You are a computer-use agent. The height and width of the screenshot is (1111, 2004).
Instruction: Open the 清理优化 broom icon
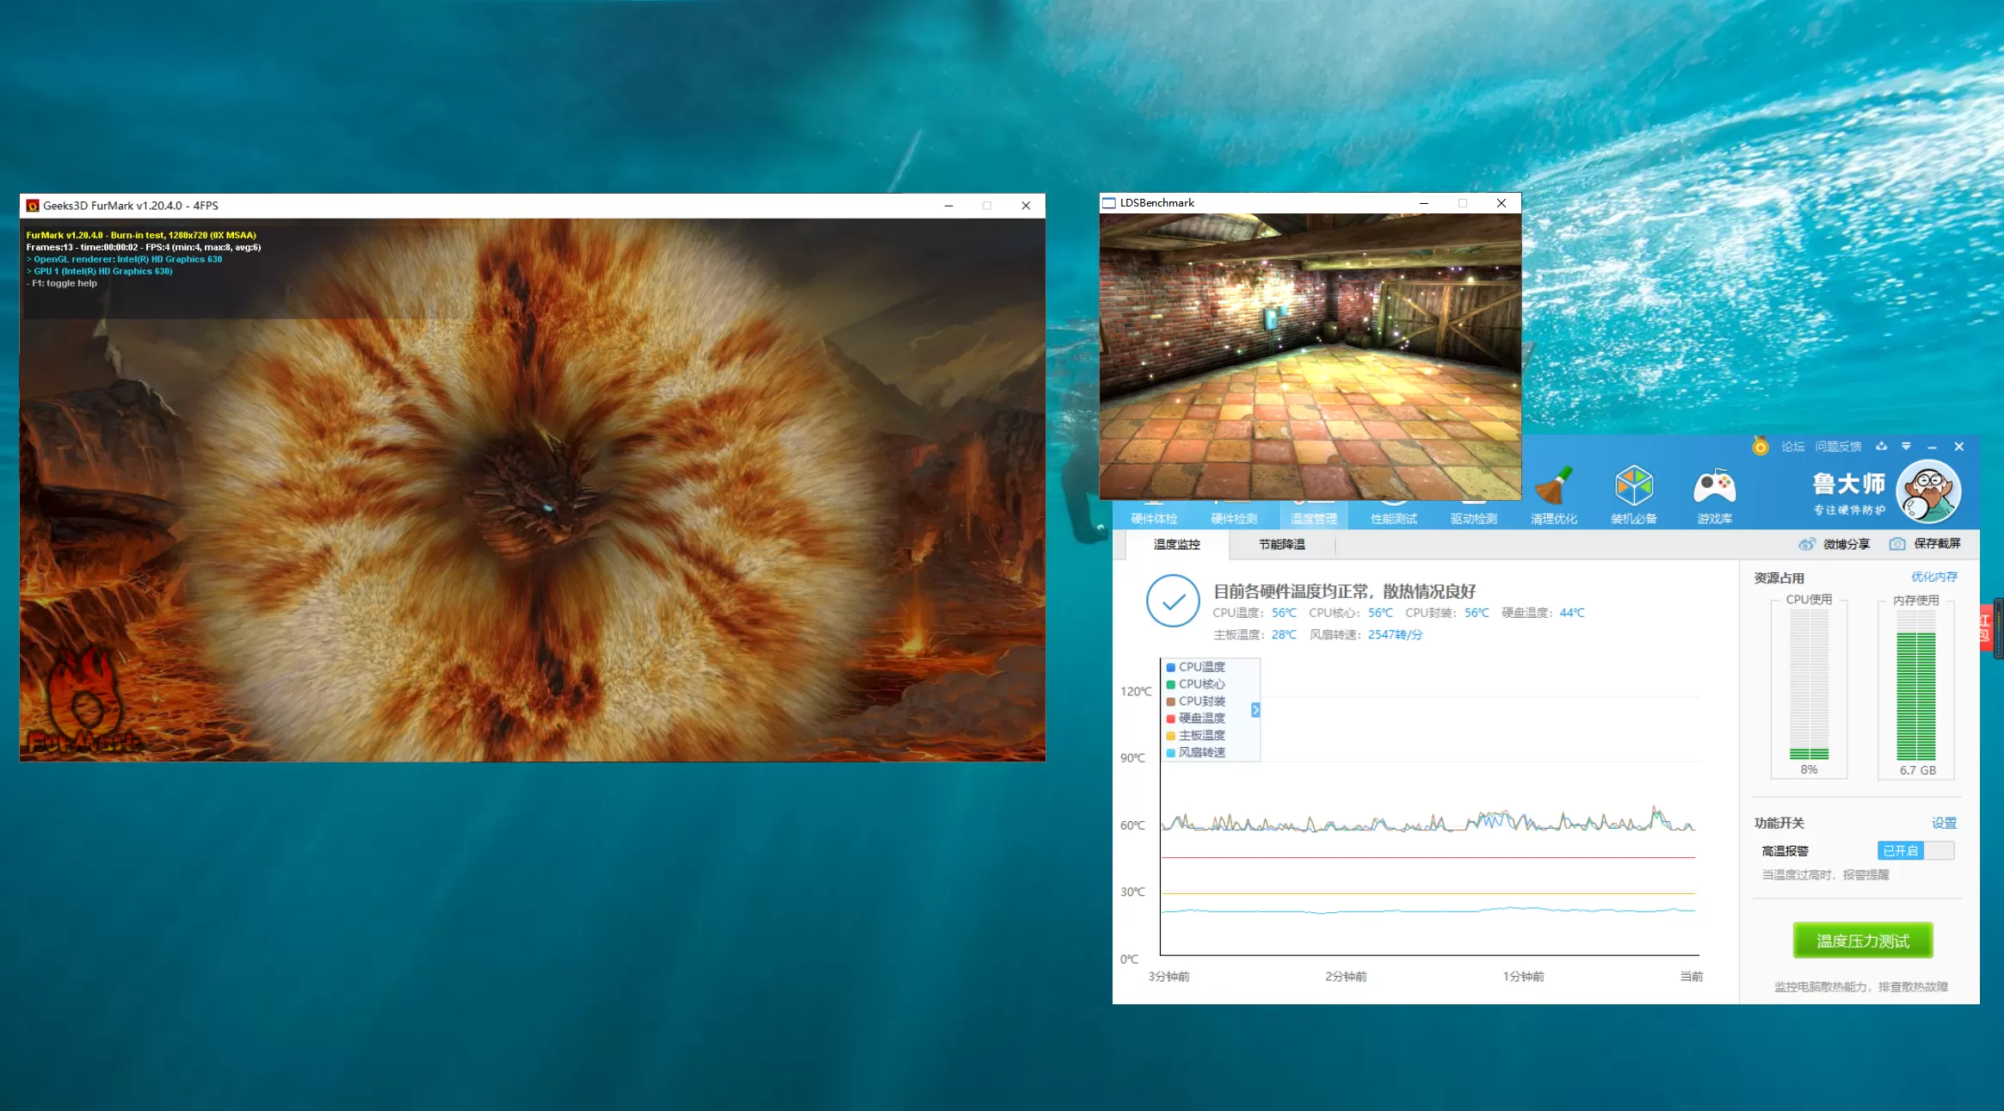[1553, 487]
